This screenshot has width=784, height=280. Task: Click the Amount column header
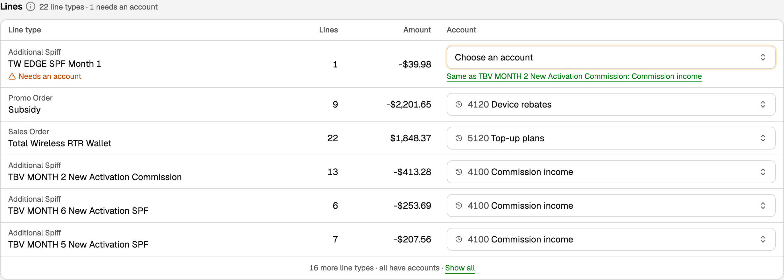(417, 30)
